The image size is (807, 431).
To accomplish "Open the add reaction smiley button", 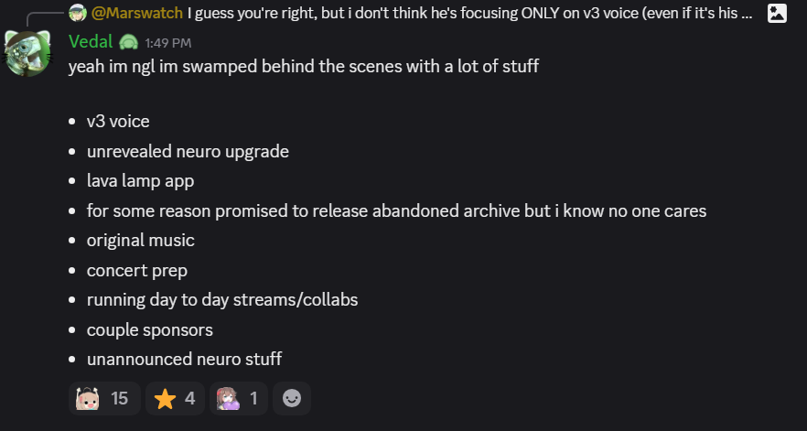I will tap(292, 398).
